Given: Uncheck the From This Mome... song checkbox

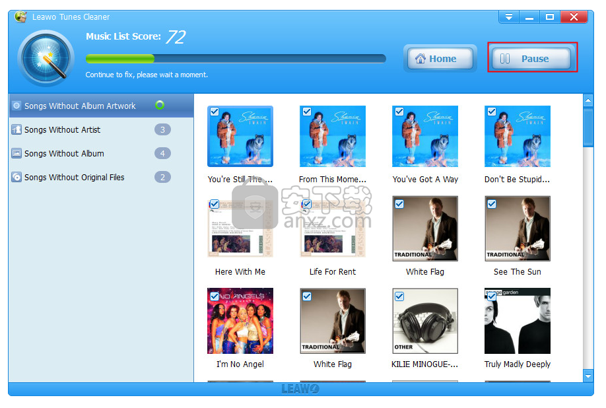Looking at the screenshot, I should (x=307, y=112).
